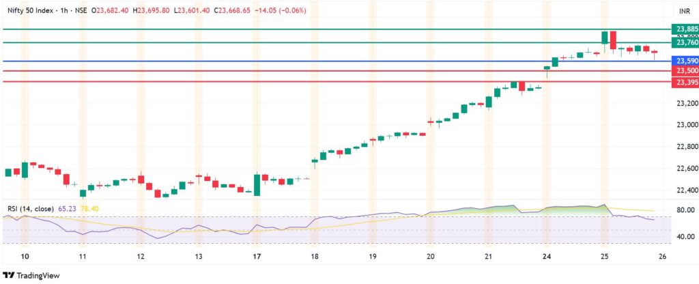The width and height of the screenshot is (699, 284).
Task: Select the 23,885 green price label
Action: point(685,29)
